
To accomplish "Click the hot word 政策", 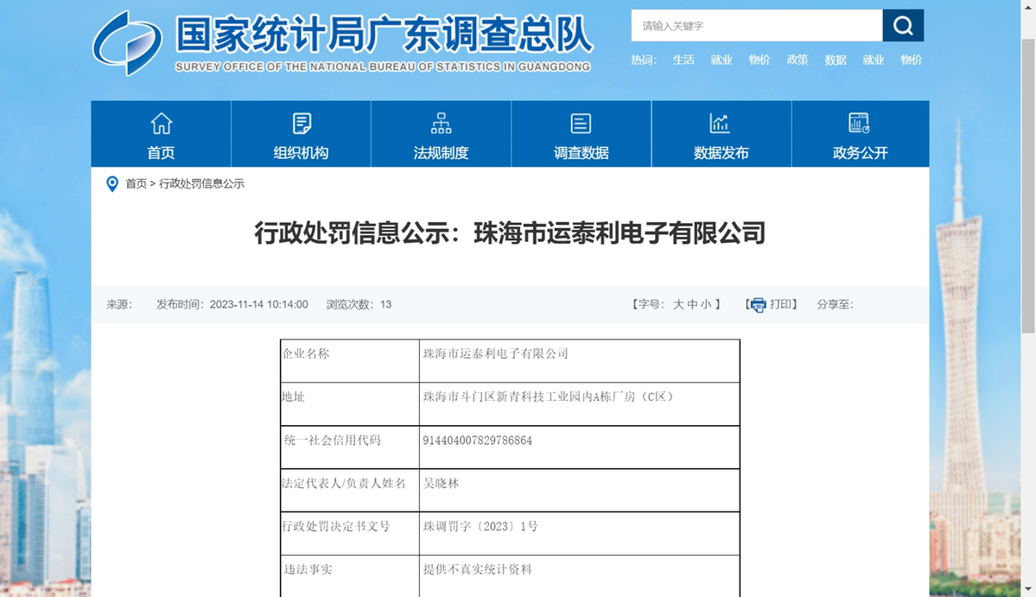I will tap(798, 60).
